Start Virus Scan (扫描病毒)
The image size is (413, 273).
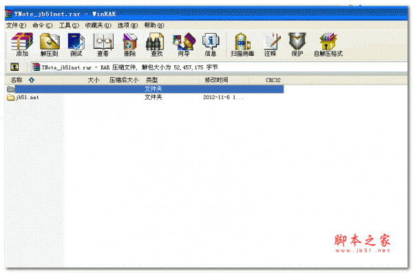(x=242, y=45)
